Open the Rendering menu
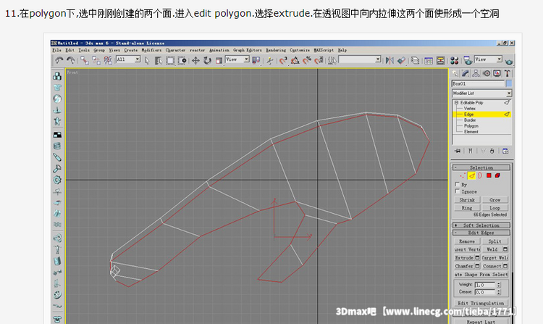543x324 pixels. click(x=276, y=50)
